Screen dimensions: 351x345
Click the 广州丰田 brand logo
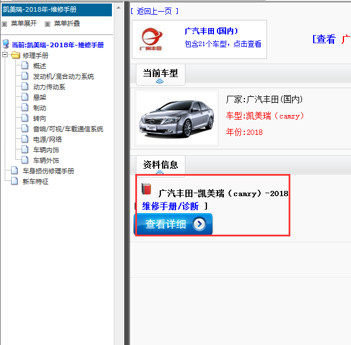coord(151,39)
